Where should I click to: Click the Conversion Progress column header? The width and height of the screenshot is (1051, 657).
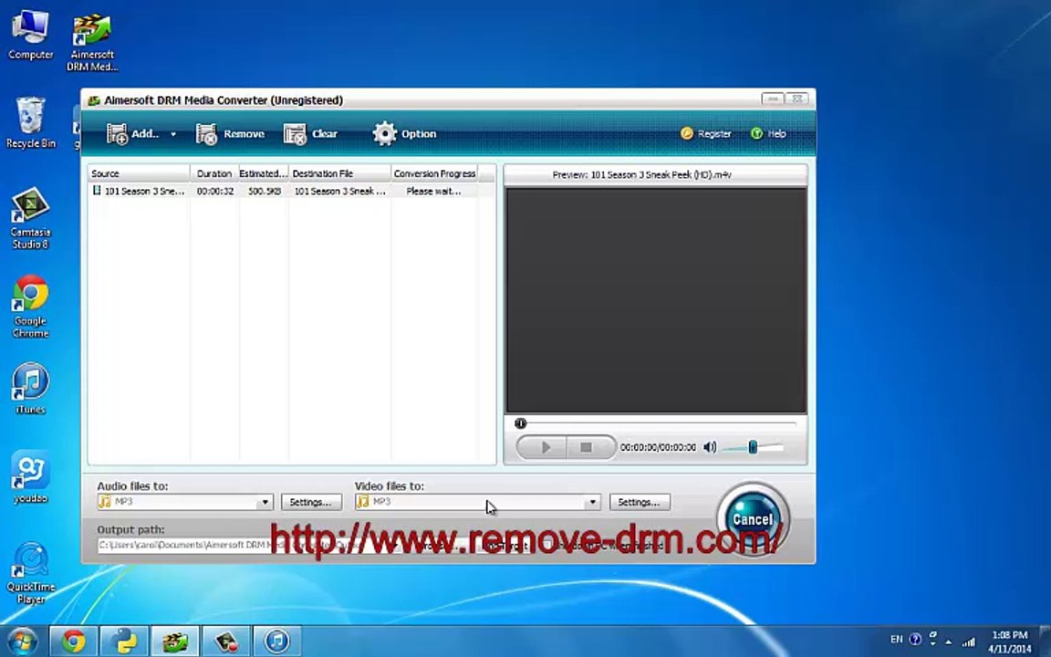435,173
